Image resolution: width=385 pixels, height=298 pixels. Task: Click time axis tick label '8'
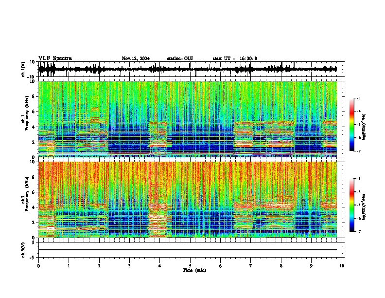281,266
